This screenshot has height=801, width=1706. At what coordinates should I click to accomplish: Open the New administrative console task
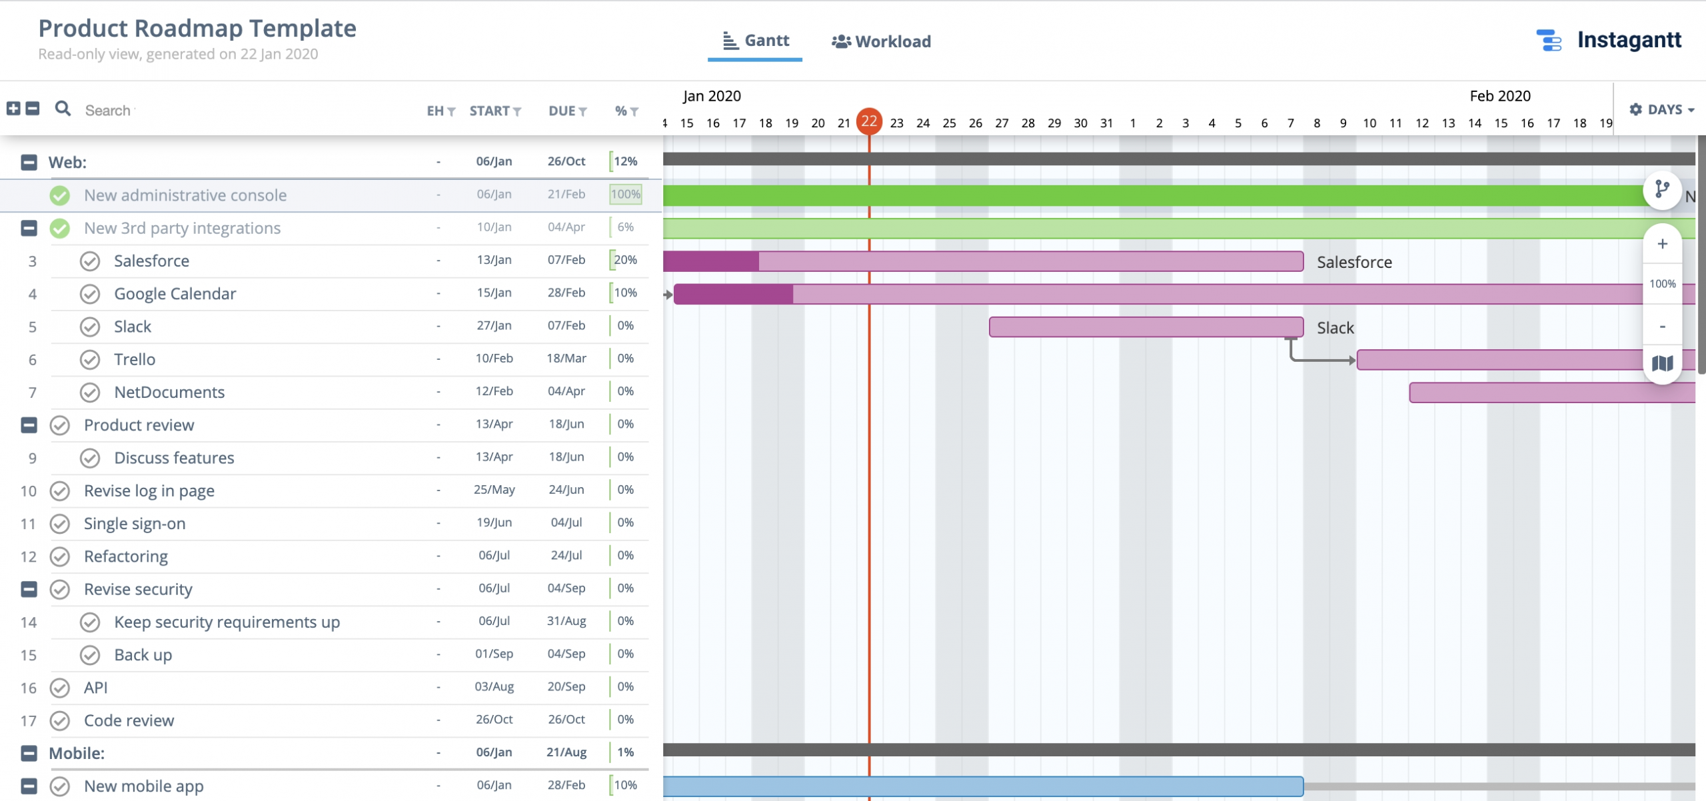pyautogui.click(x=185, y=195)
